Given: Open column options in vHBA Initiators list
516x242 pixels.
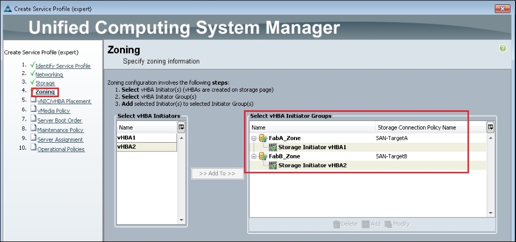Looking at the screenshot, I should click(x=181, y=128).
